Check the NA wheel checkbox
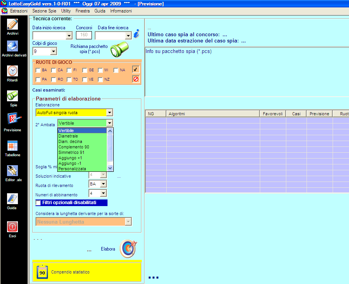The height and width of the screenshot is (284, 349). 116,71
